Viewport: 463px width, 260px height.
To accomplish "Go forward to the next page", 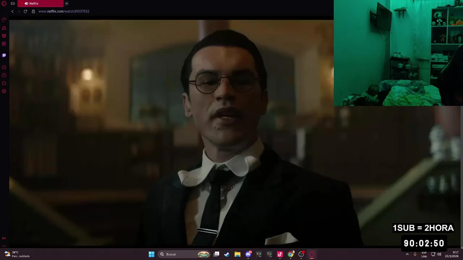I will click(x=19, y=11).
